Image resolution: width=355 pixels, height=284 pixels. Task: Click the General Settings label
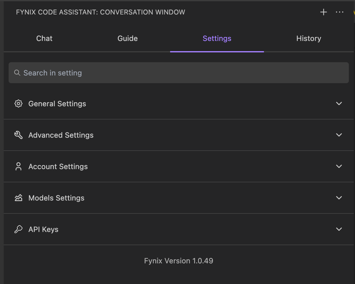pos(57,104)
